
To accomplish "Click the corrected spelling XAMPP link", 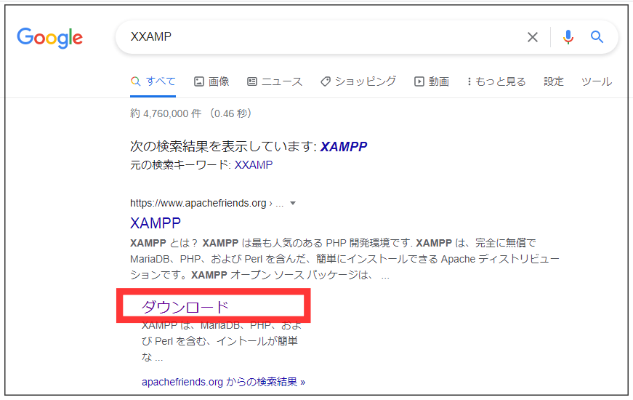I will pyautogui.click(x=344, y=146).
